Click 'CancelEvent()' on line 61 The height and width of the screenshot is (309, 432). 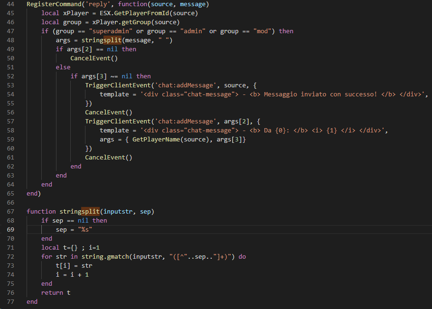click(109, 158)
